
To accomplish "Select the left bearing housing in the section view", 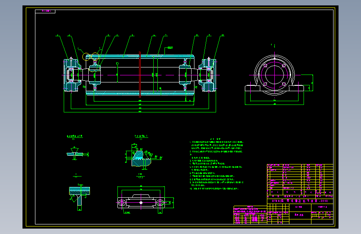I will click(72, 75).
